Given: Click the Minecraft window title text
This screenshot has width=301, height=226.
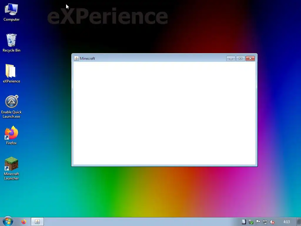Looking at the screenshot, I should (x=87, y=59).
